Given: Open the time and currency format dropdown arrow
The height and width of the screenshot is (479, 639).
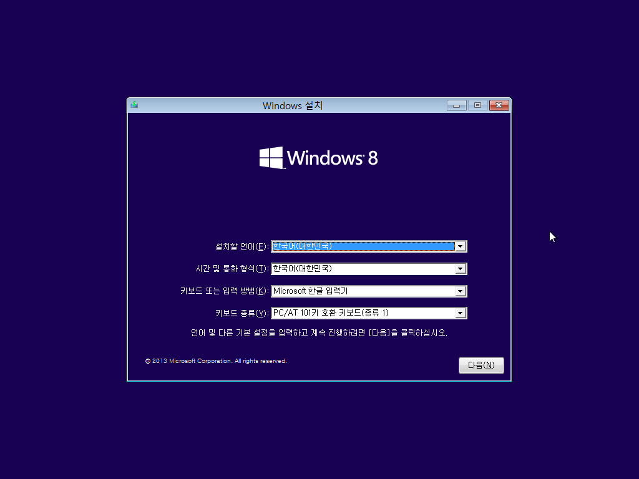Looking at the screenshot, I should click(460, 269).
